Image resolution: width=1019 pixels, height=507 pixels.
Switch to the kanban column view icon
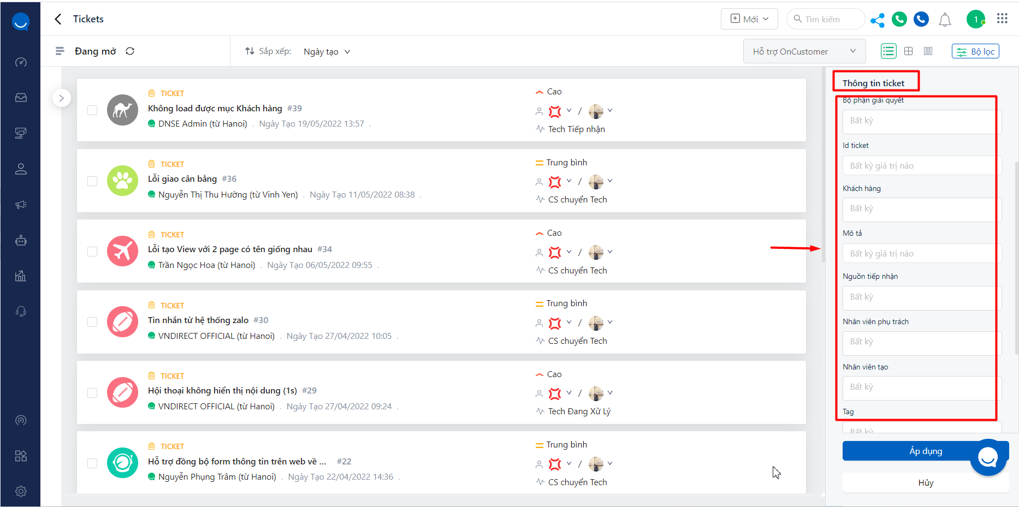coord(928,51)
